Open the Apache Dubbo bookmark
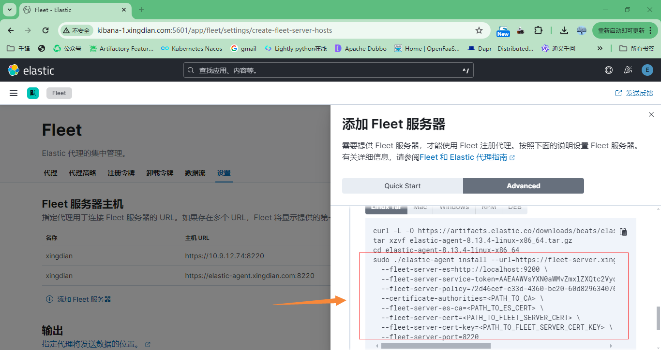Image resolution: width=661 pixels, height=350 pixels. tap(361, 48)
